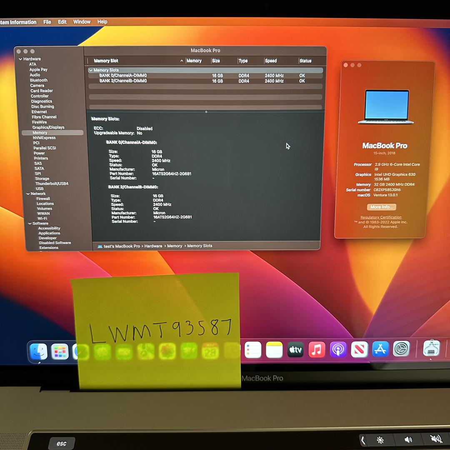Open the yellow Notes app icon

[x=274, y=350]
